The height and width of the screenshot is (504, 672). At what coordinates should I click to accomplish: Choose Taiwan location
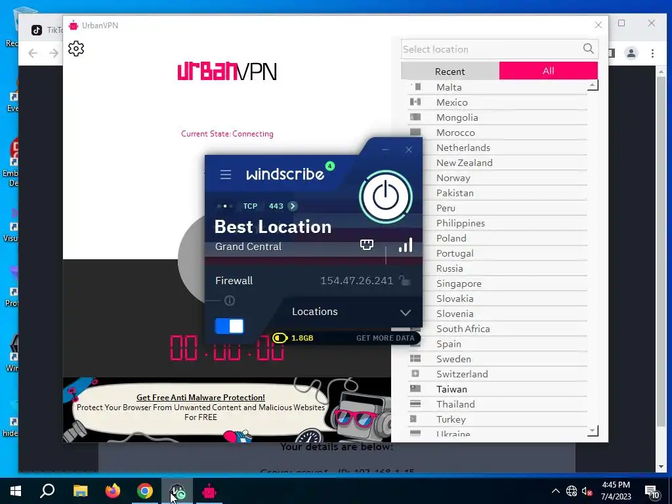pos(497,389)
